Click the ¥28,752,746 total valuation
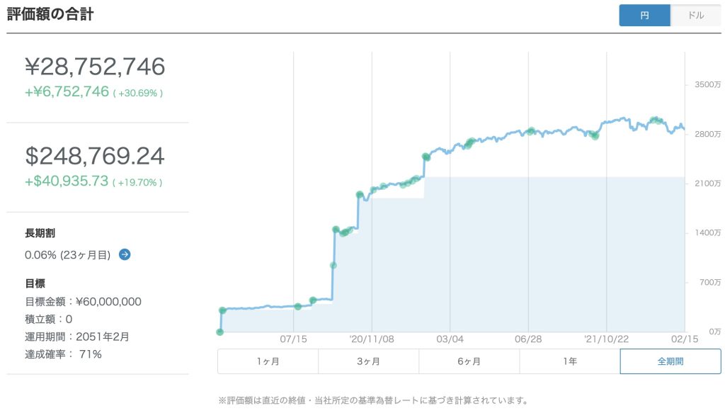The image size is (725, 411). point(95,67)
